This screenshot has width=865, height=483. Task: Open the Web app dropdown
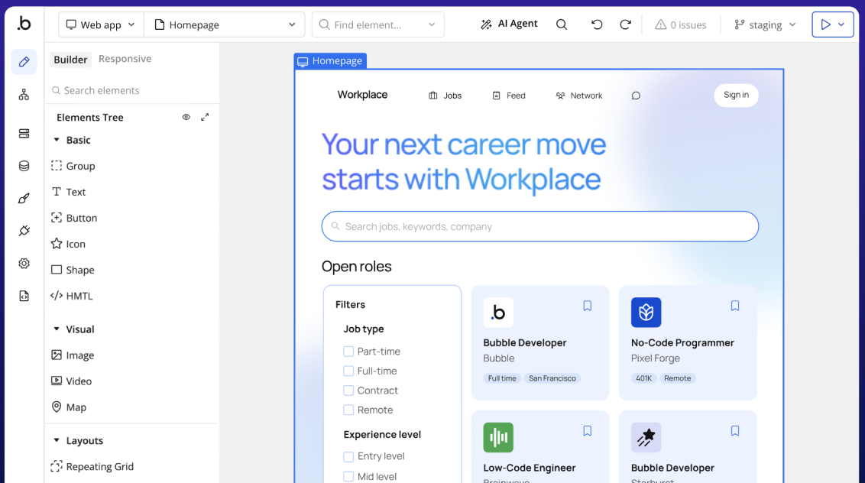point(101,25)
